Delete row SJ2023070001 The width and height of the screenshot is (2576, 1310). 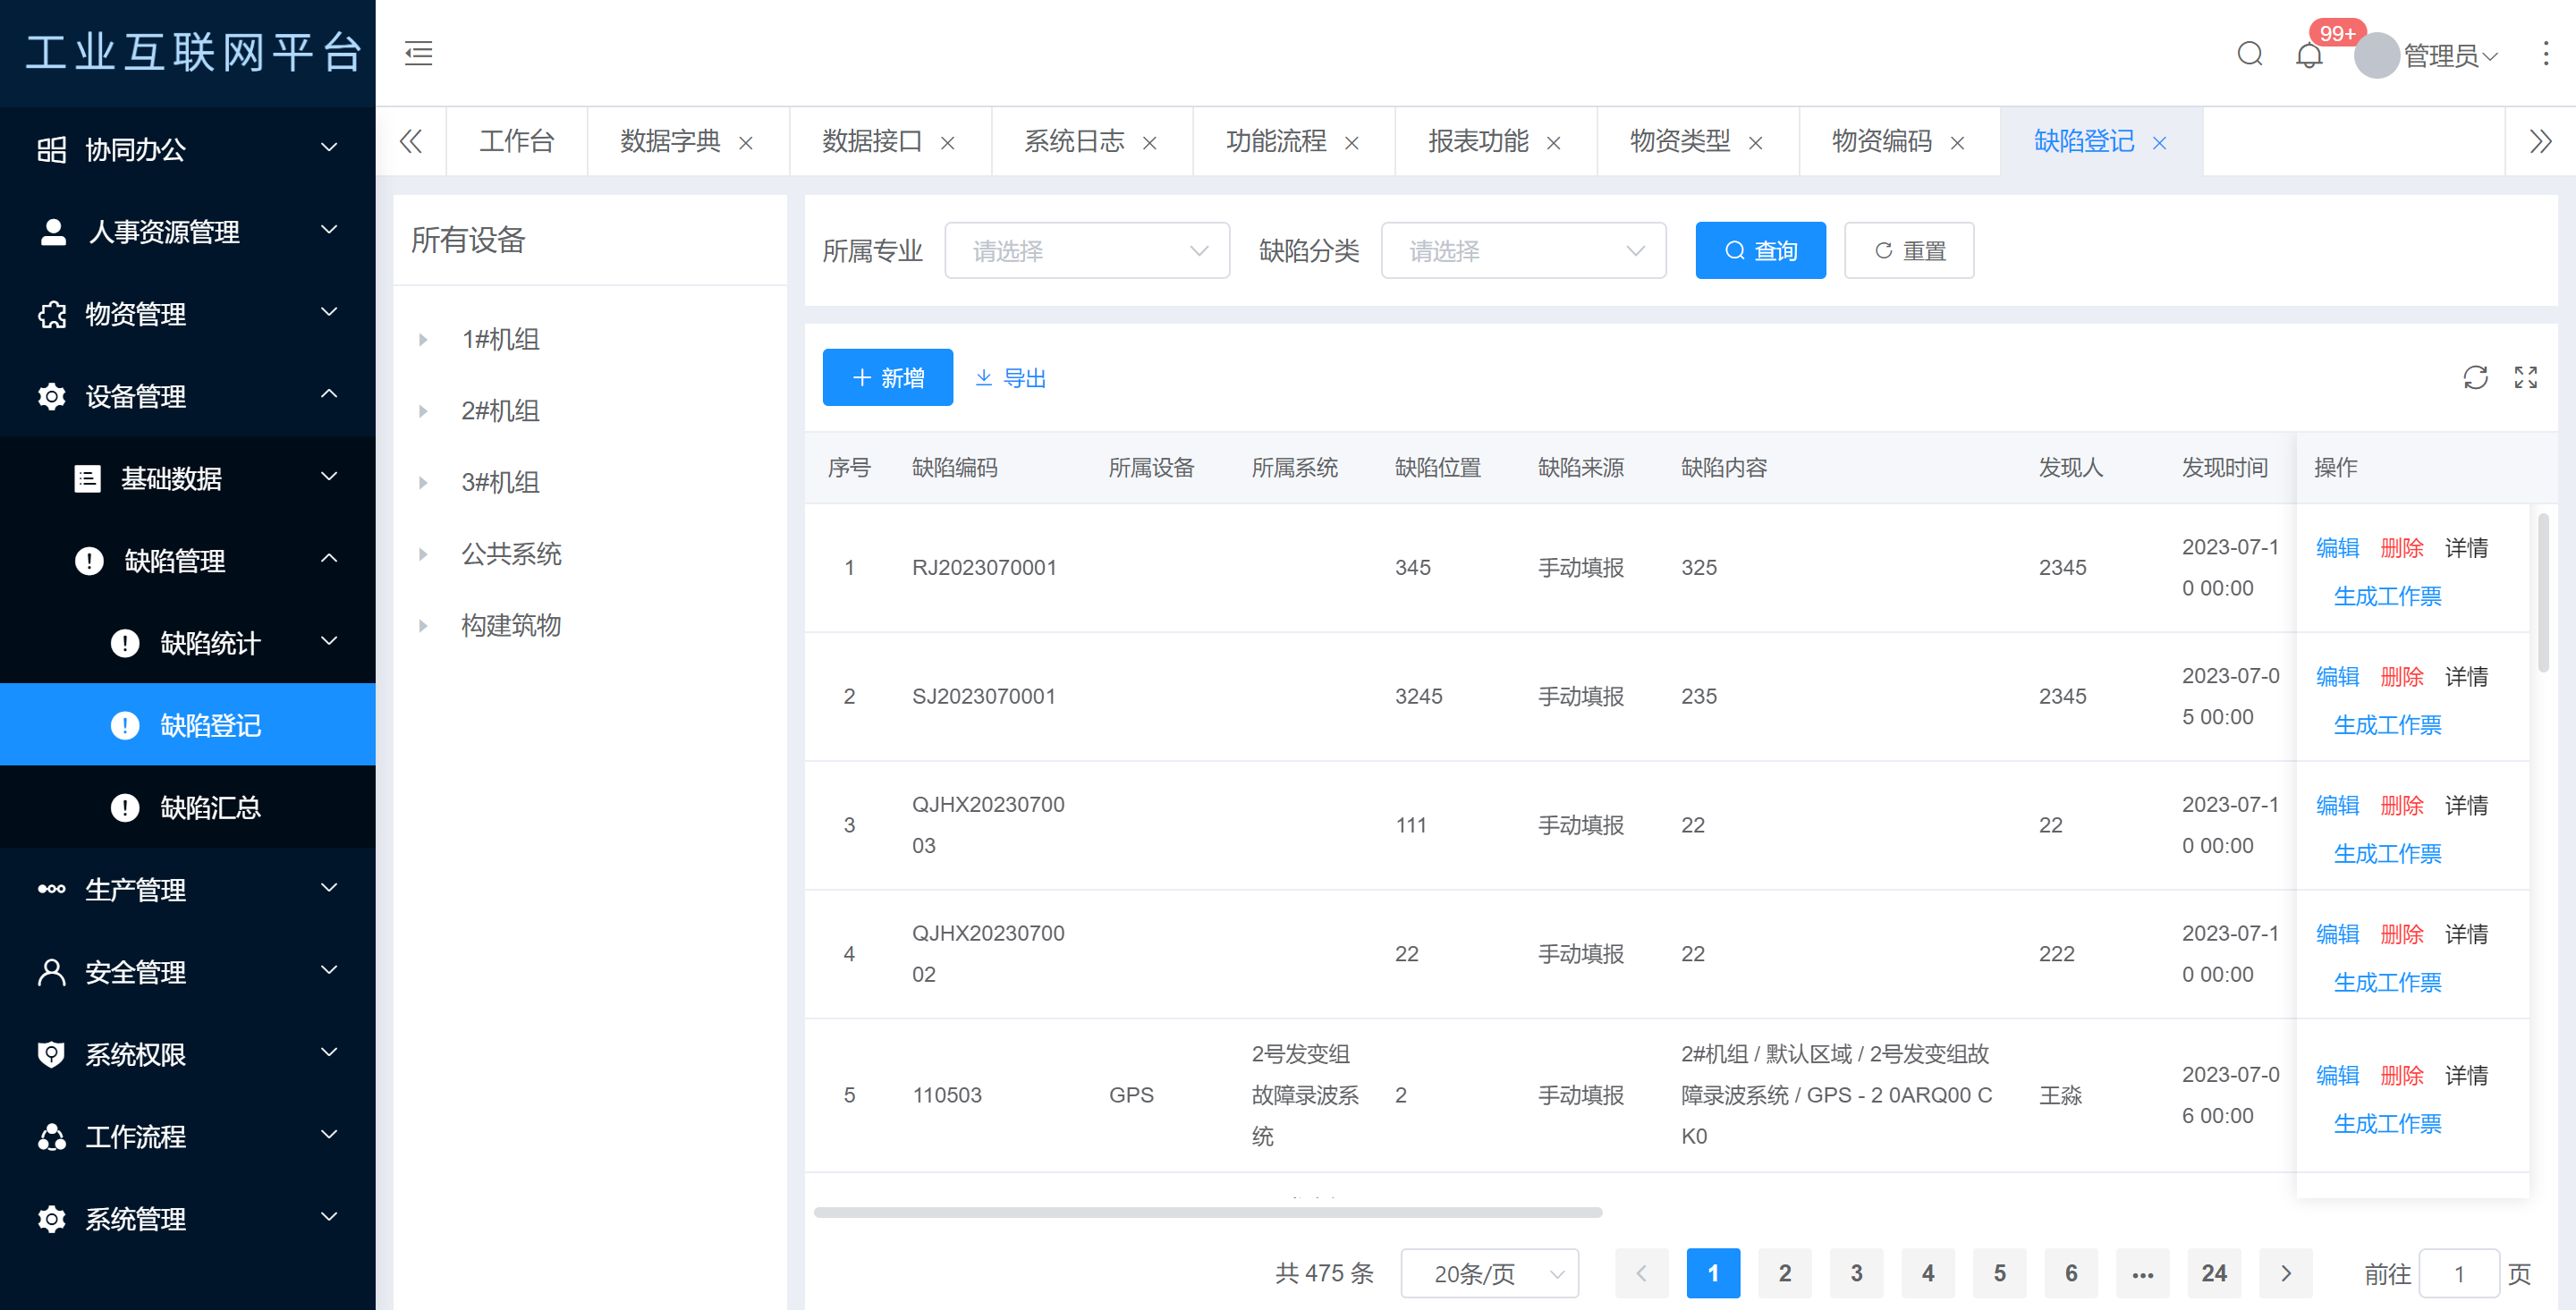[2401, 677]
